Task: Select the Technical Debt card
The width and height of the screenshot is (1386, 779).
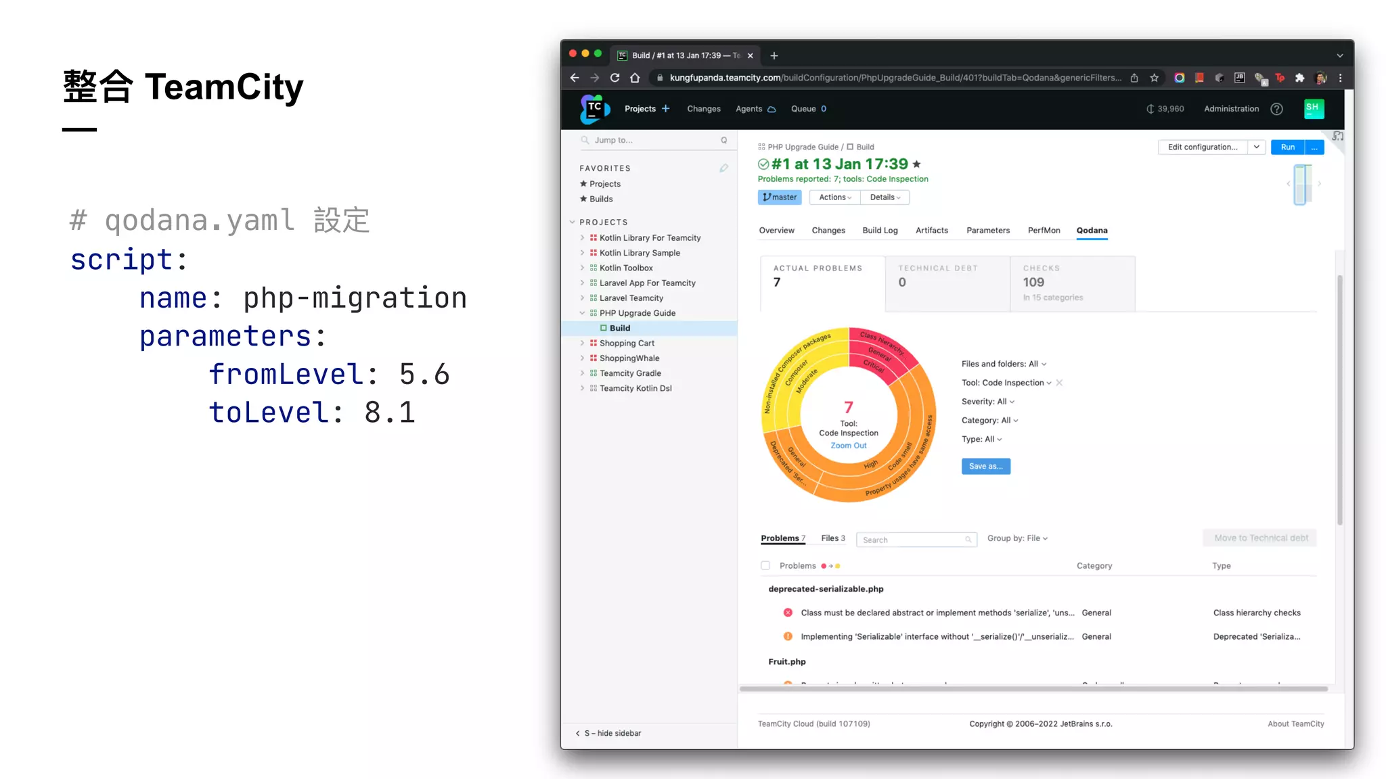Action: coord(947,283)
